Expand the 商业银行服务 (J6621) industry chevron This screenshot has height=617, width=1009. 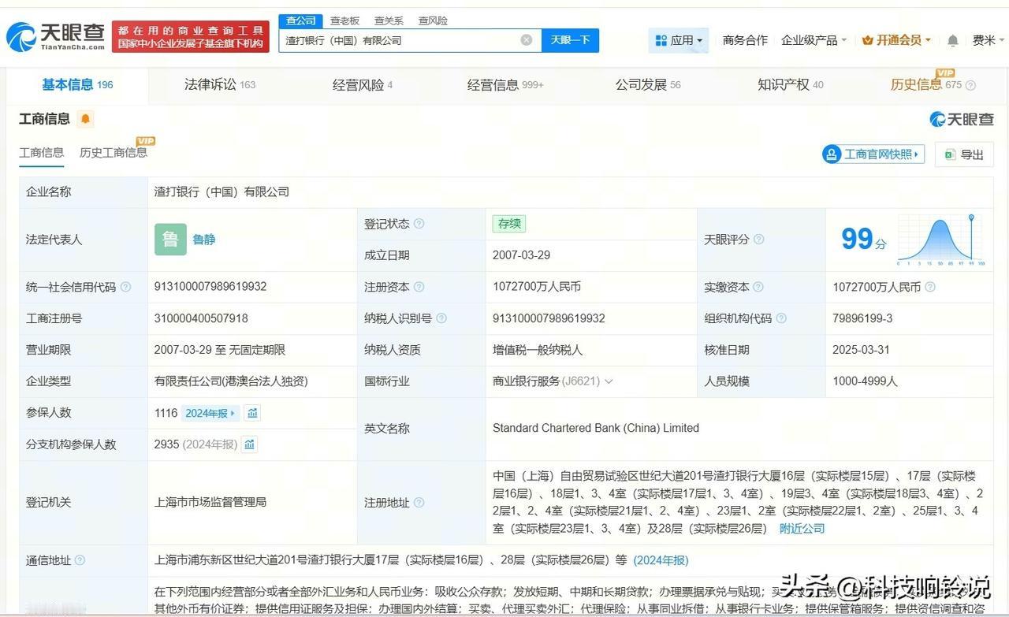pos(609,381)
